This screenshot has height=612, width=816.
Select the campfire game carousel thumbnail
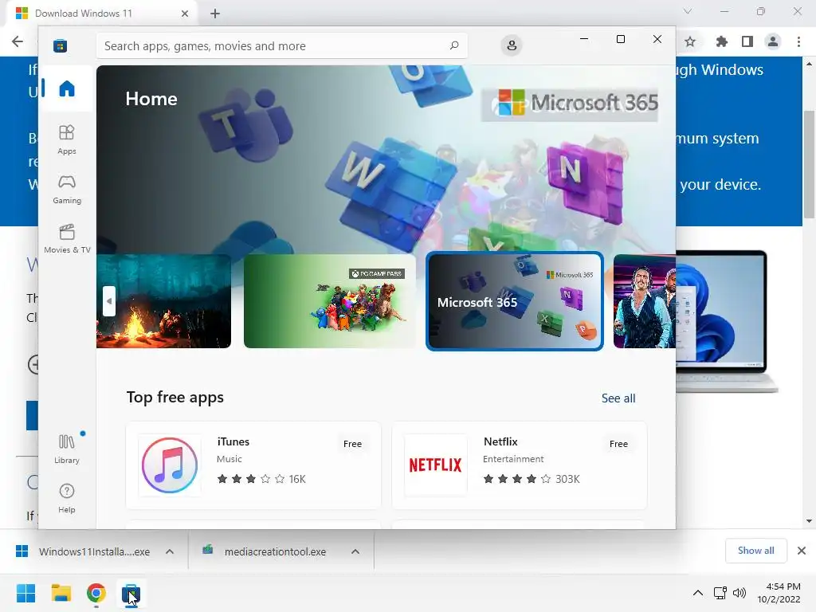[x=163, y=300]
